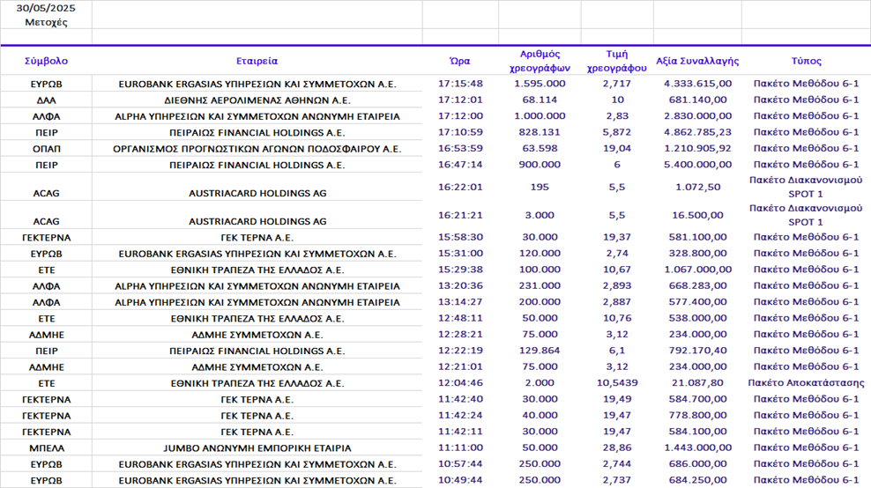Select the value 1.072,50
The height and width of the screenshot is (488, 871).
pyautogui.click(x=697, y=187)
